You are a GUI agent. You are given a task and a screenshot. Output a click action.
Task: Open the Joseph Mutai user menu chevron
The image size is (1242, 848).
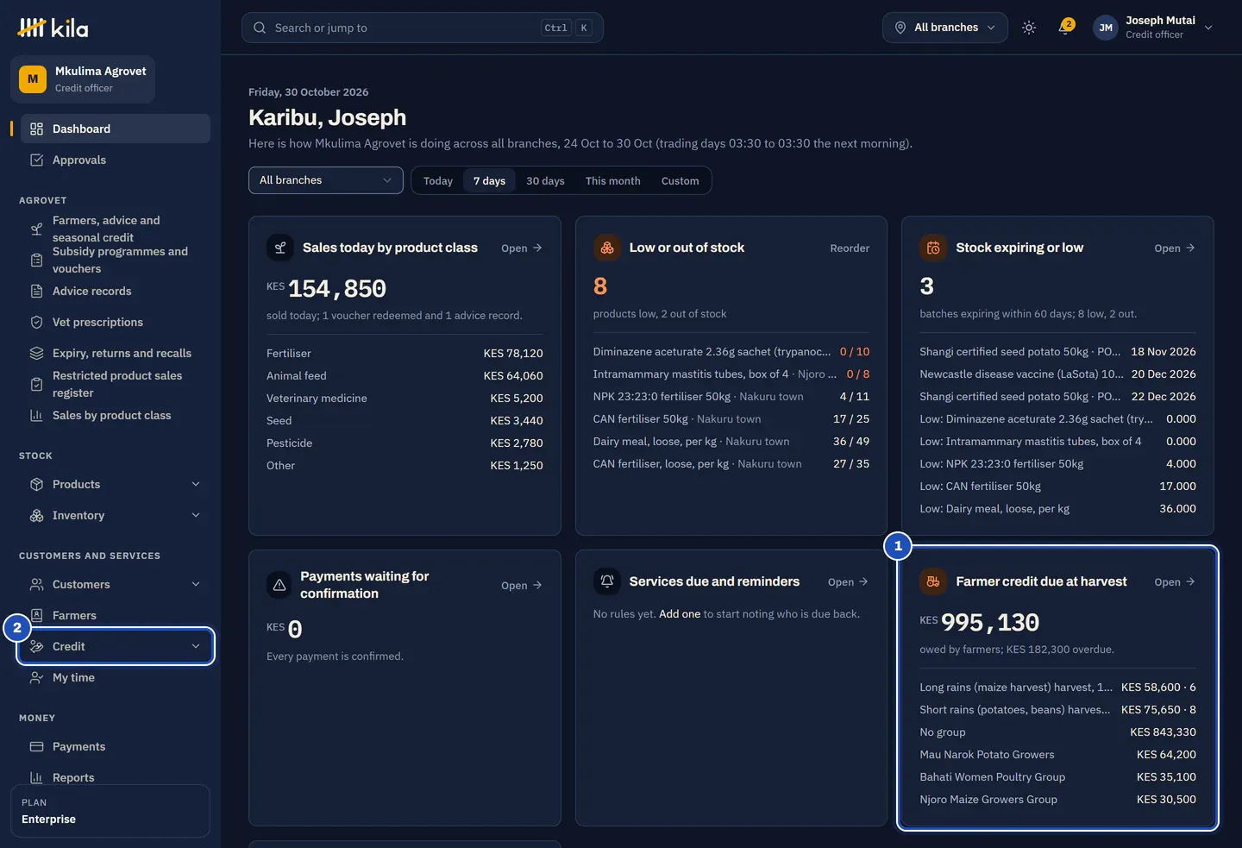(x=1208, y=28)
